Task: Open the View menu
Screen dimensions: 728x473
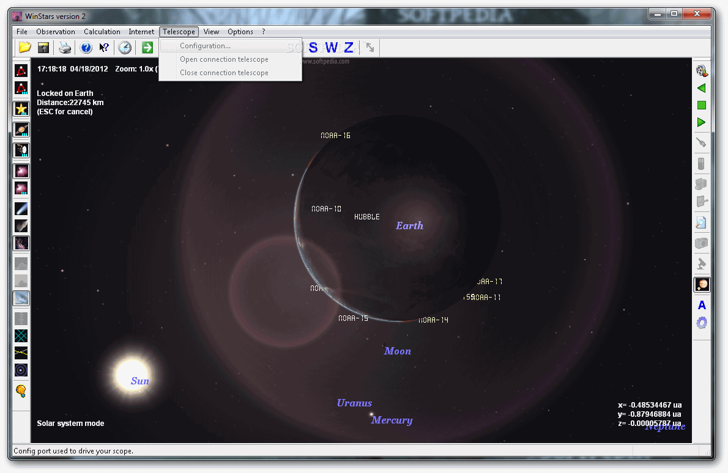Action: pyautogui.click(x=211, y=32)
